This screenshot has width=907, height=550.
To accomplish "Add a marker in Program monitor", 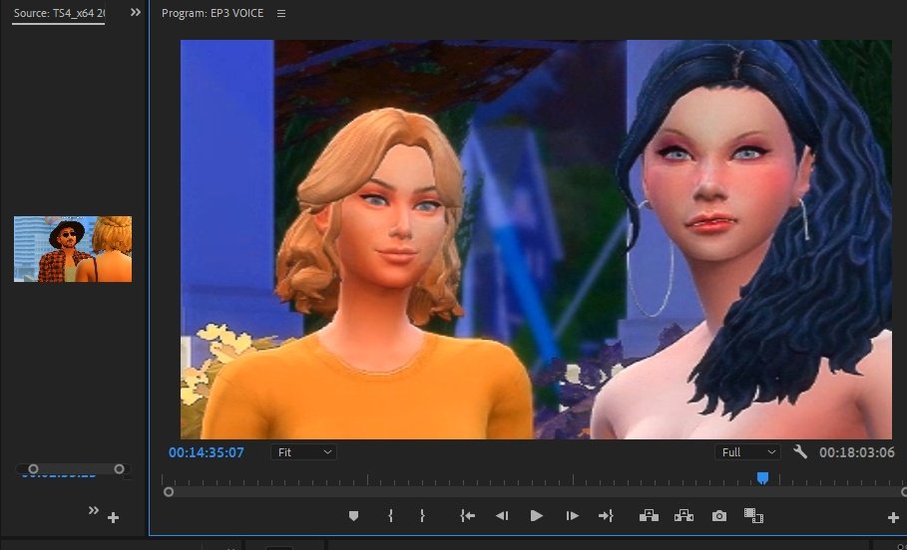I will [x=353, y=516].
